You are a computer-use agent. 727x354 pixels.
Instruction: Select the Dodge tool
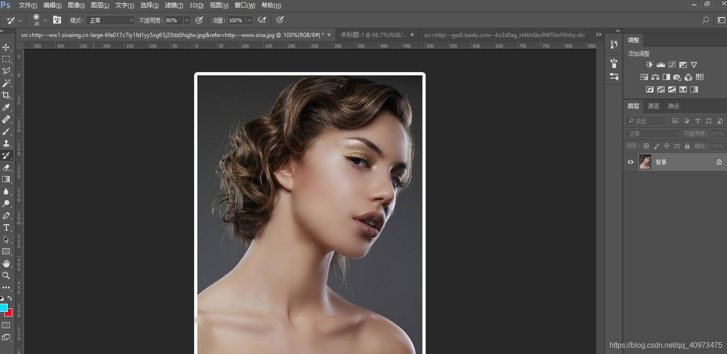coord(6,203)
